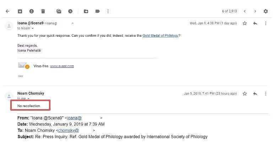Open the Settings gear
Viewport: 280px width, 153px height.
point(266,11)
